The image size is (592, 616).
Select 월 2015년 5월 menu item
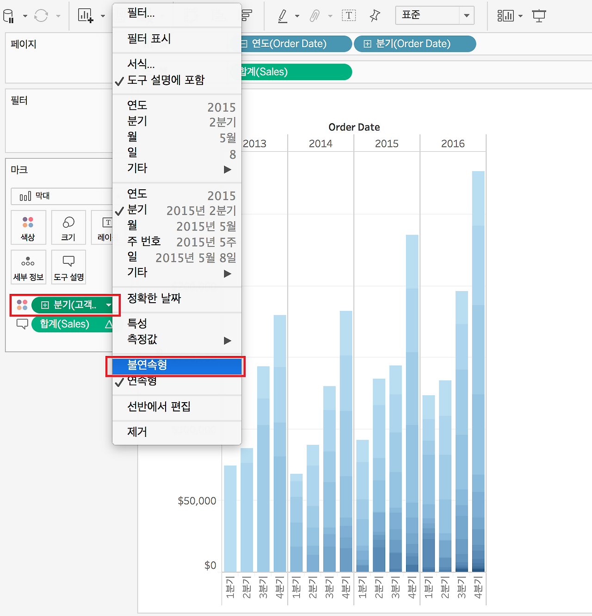pyautogui.click(x=177, y=226)
